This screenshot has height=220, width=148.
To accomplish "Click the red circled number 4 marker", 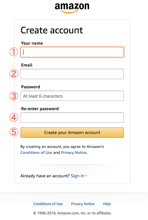I will (x=14, y=117).
